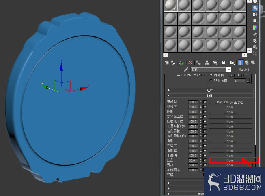Click the Make Material Copy icon
Screen dimensions: 265x196
point(198,63)
